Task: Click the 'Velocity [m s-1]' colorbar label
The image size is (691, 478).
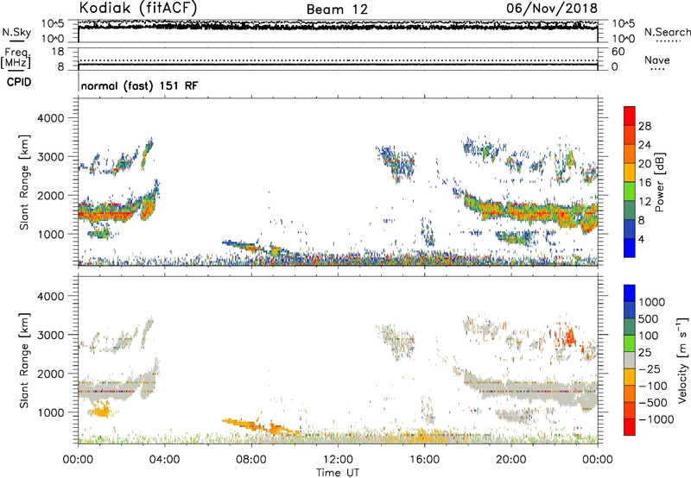Action: (682, 360)
